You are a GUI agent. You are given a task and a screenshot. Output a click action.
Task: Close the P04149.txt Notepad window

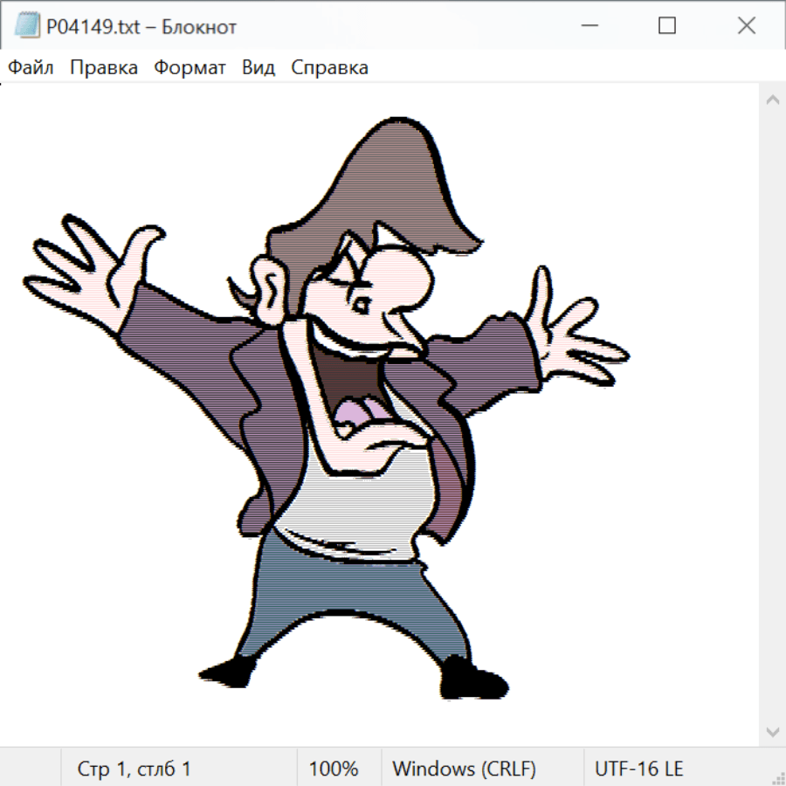point(747,26)
